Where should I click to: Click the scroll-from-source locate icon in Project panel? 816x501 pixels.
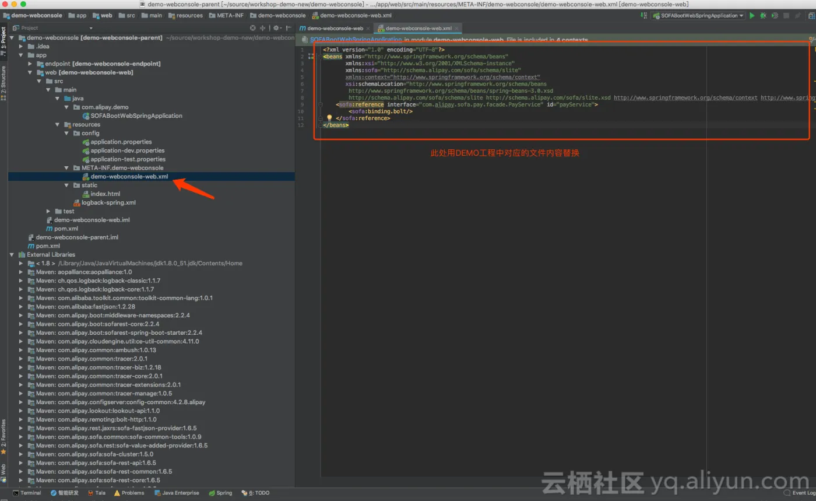(x=253, y=27)
